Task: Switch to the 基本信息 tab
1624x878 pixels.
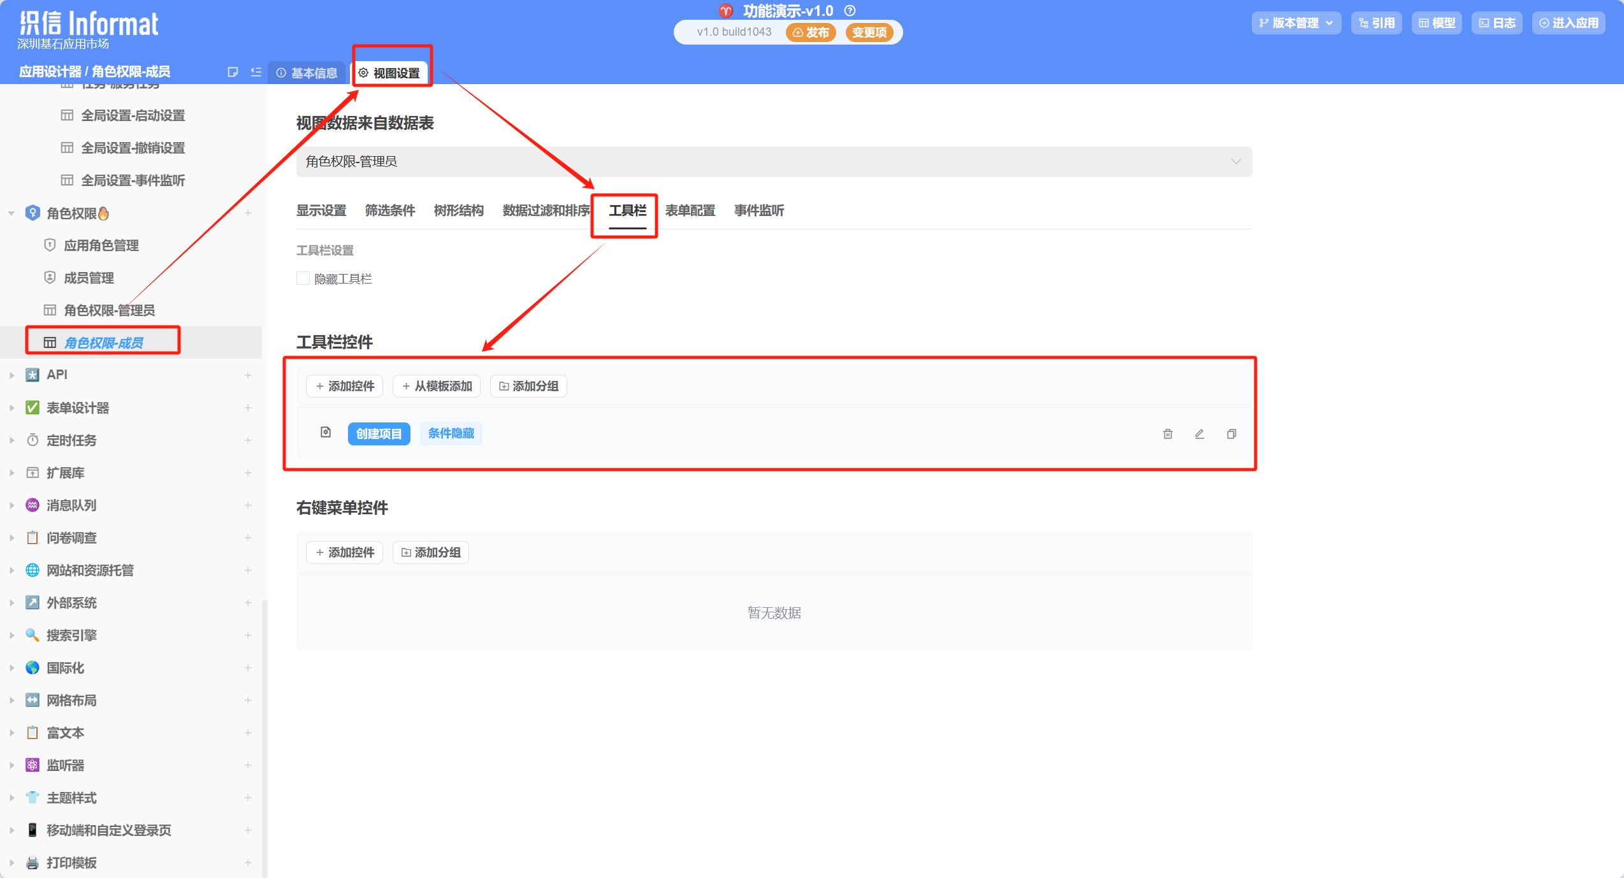Action: 307,73
